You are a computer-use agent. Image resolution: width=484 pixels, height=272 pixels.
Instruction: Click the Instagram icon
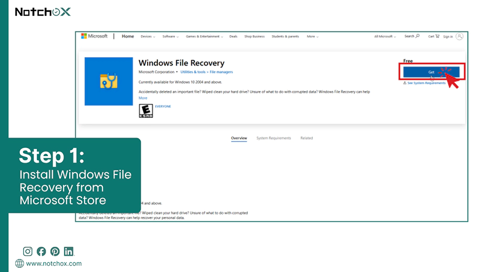[27, 252]
